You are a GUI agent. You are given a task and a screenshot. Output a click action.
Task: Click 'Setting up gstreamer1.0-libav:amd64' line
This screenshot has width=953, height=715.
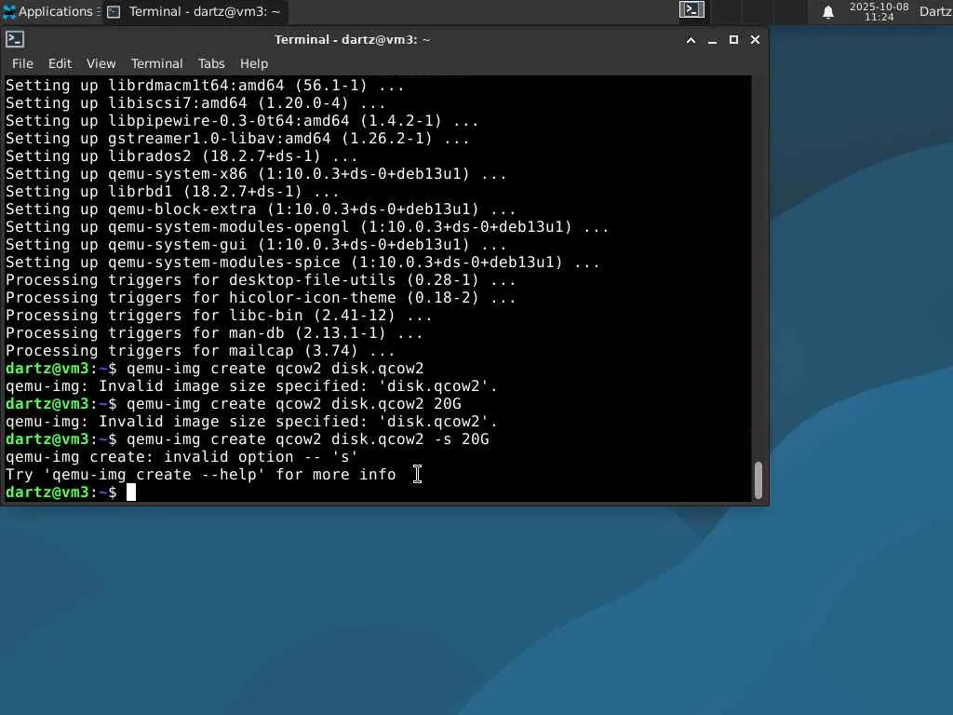237,140
